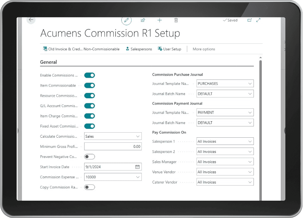Enable Copy Commission Rates toggle

(x=89, y=187)
